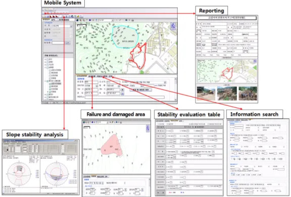Image resolution: width=291 pixels, height=197 pixels.
Task: Click the globe full-extent icon in main map toolbar
Action: point(77,20)
